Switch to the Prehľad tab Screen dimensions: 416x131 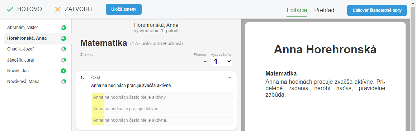pos(324,10)
